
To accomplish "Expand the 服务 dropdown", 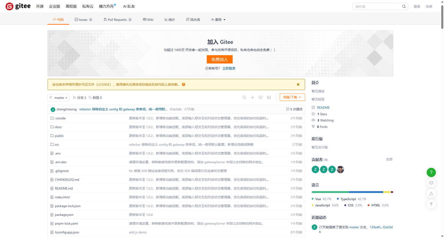I will (218, 20).
